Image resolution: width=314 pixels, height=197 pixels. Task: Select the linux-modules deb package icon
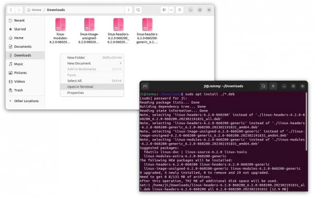click(x=60, y=25)
